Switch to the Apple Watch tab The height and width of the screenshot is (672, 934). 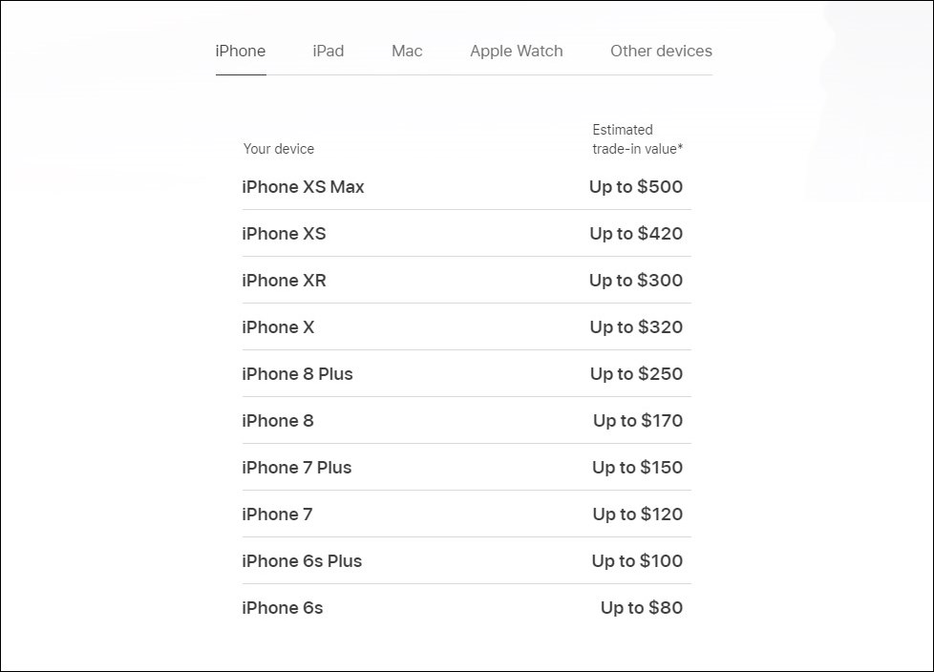[x=517, y=52]
